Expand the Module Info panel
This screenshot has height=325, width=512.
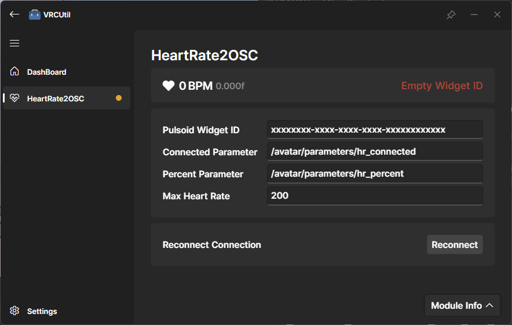(x=456, y=305)
